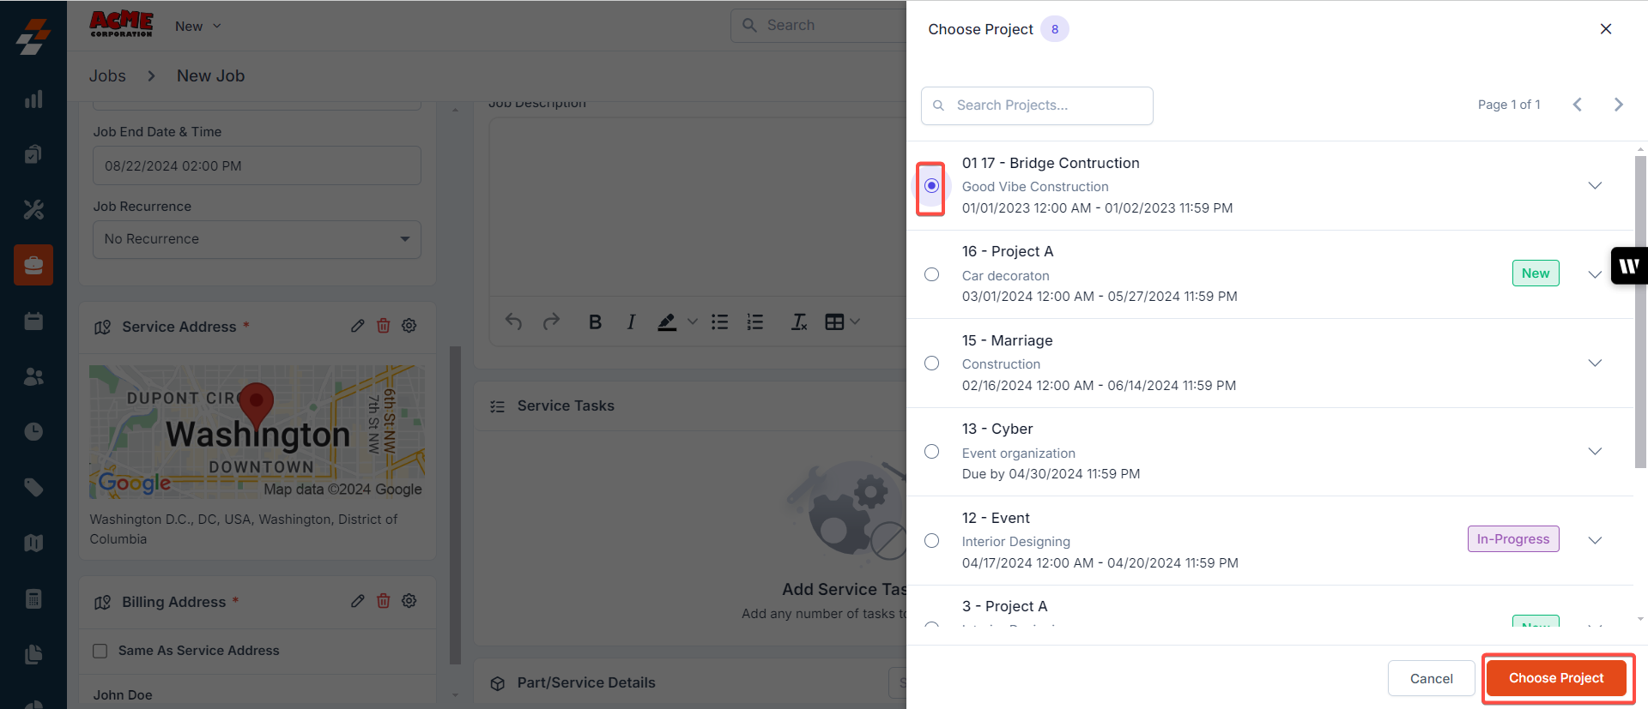This screenshot has height=709, width=1648.
Task: Open the Job Recurrence dropdown
Action: [x=257, y=239]
